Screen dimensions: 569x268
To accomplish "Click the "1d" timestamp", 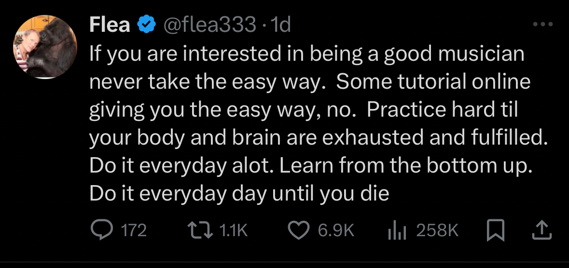I will pos(281,24).
